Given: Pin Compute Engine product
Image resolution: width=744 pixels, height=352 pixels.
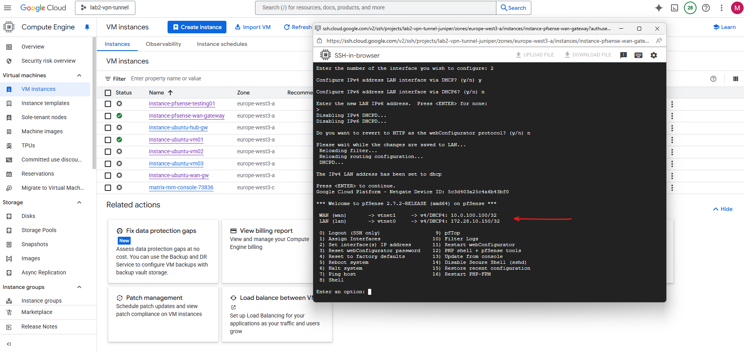Looking at the screenshot, I should (87, 27).
